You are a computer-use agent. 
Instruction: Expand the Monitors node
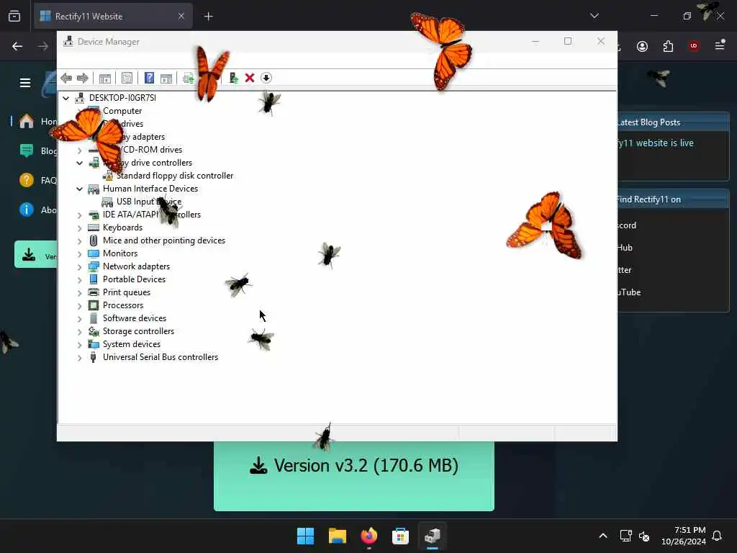coord(79,253)
